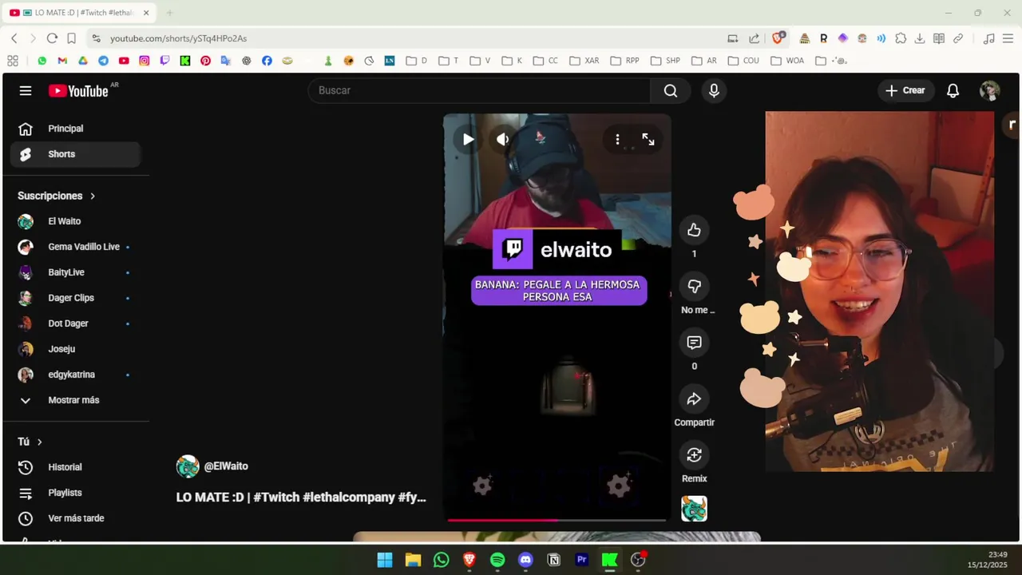Select the LO MATE :D browser tab
This screenshot has width=1022, height=575.
79,13
